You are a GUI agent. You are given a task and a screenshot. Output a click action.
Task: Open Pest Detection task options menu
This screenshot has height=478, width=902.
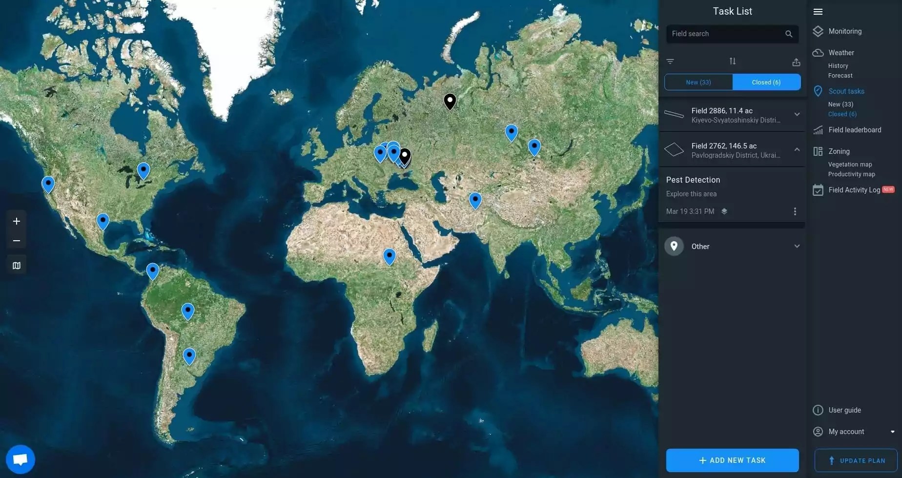point(795,211)
